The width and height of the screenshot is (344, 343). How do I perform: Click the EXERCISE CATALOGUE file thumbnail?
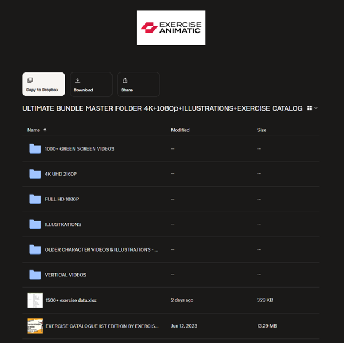(x=35, y=326)
